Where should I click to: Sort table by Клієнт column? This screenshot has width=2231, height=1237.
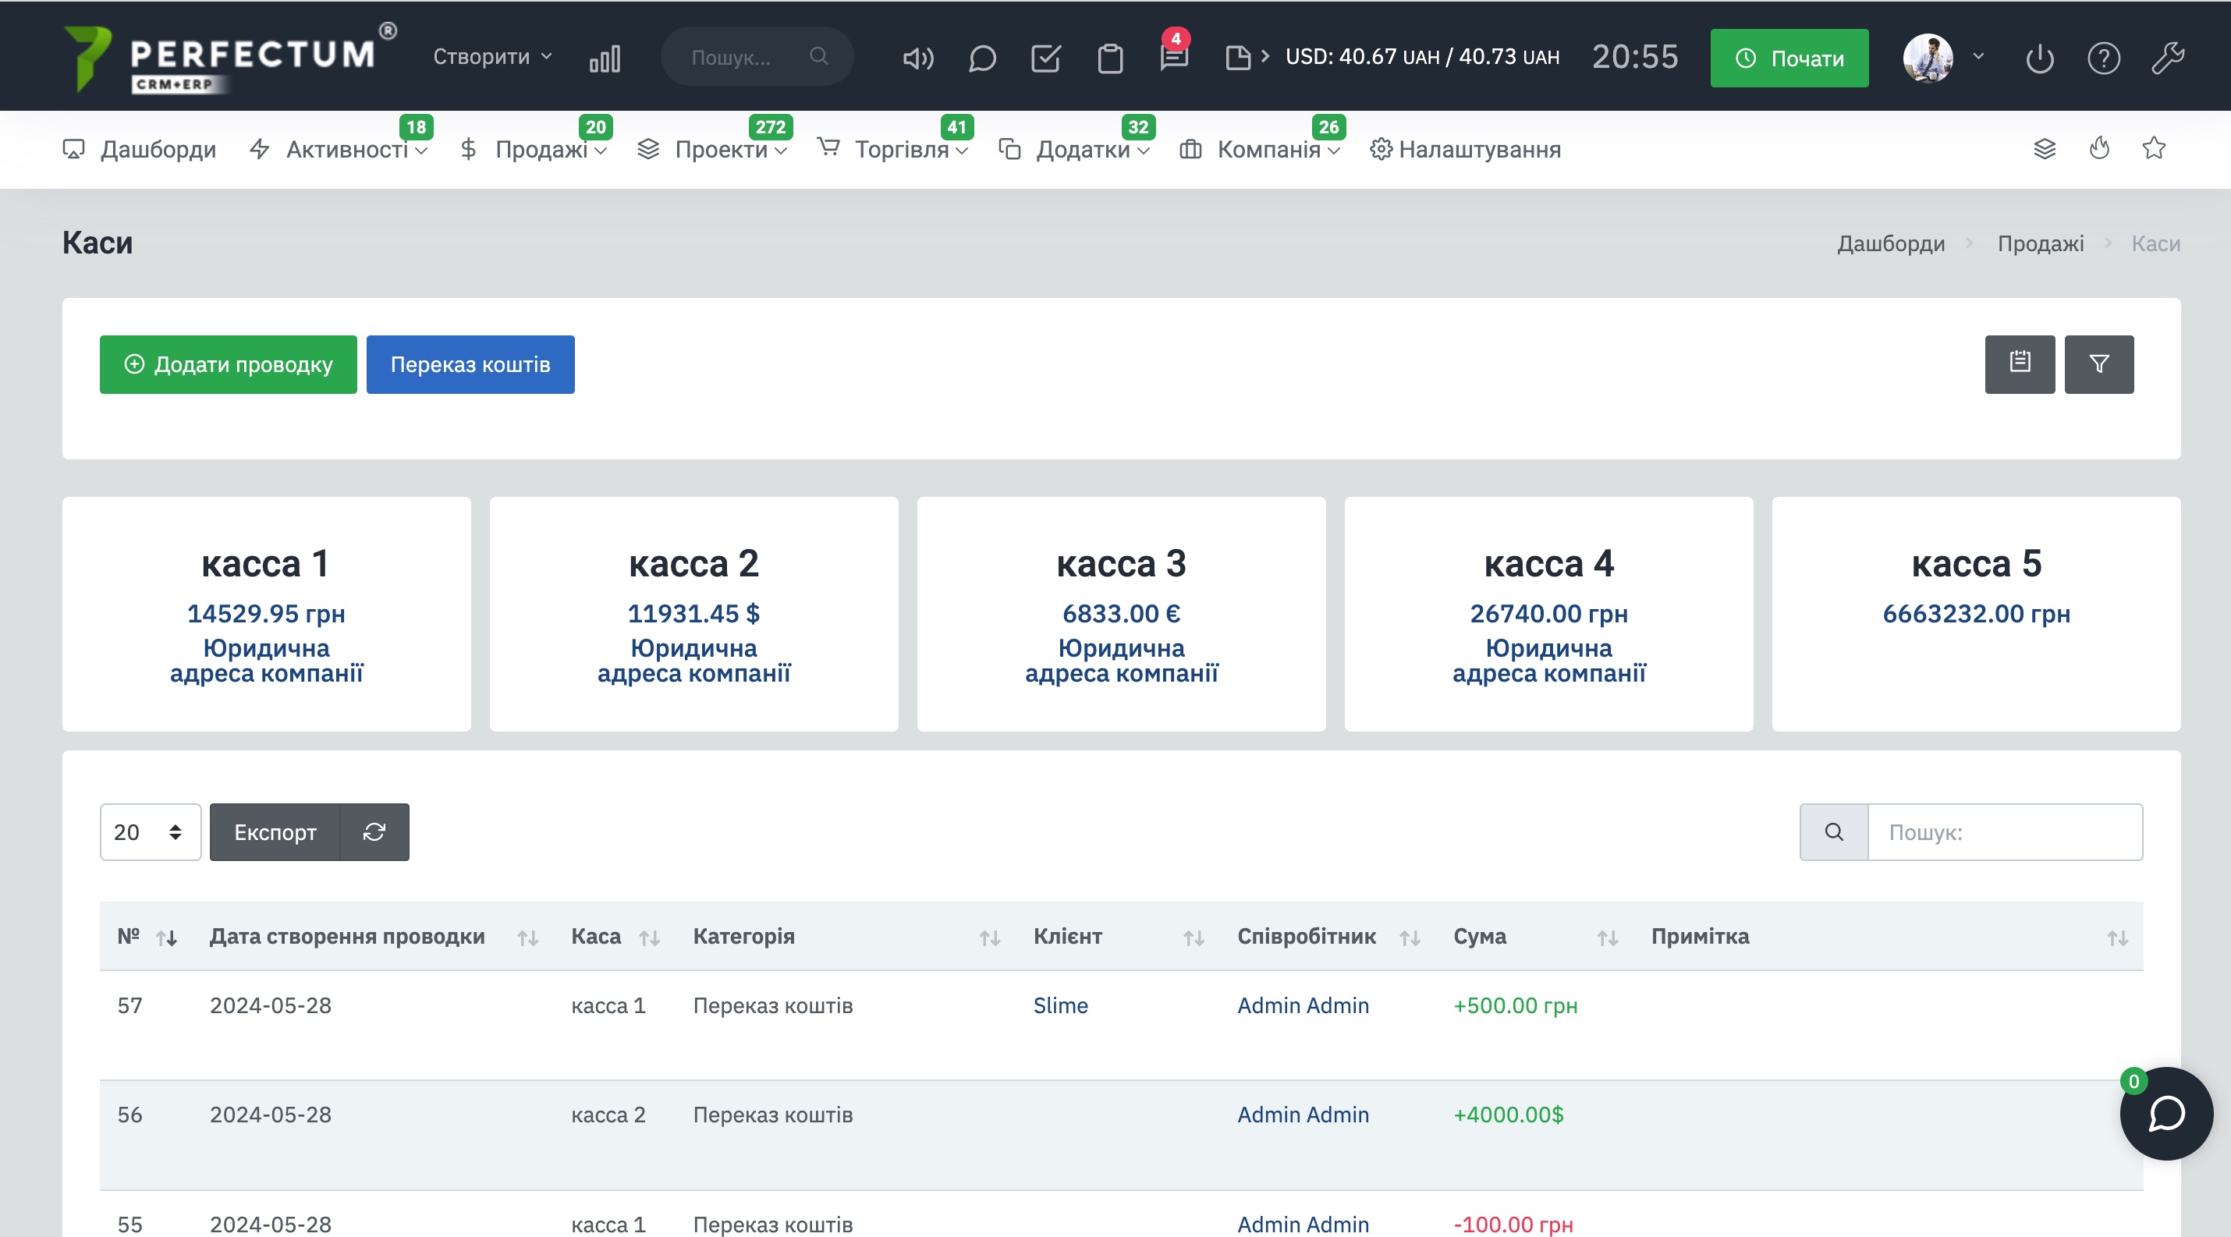(1118, 937)
